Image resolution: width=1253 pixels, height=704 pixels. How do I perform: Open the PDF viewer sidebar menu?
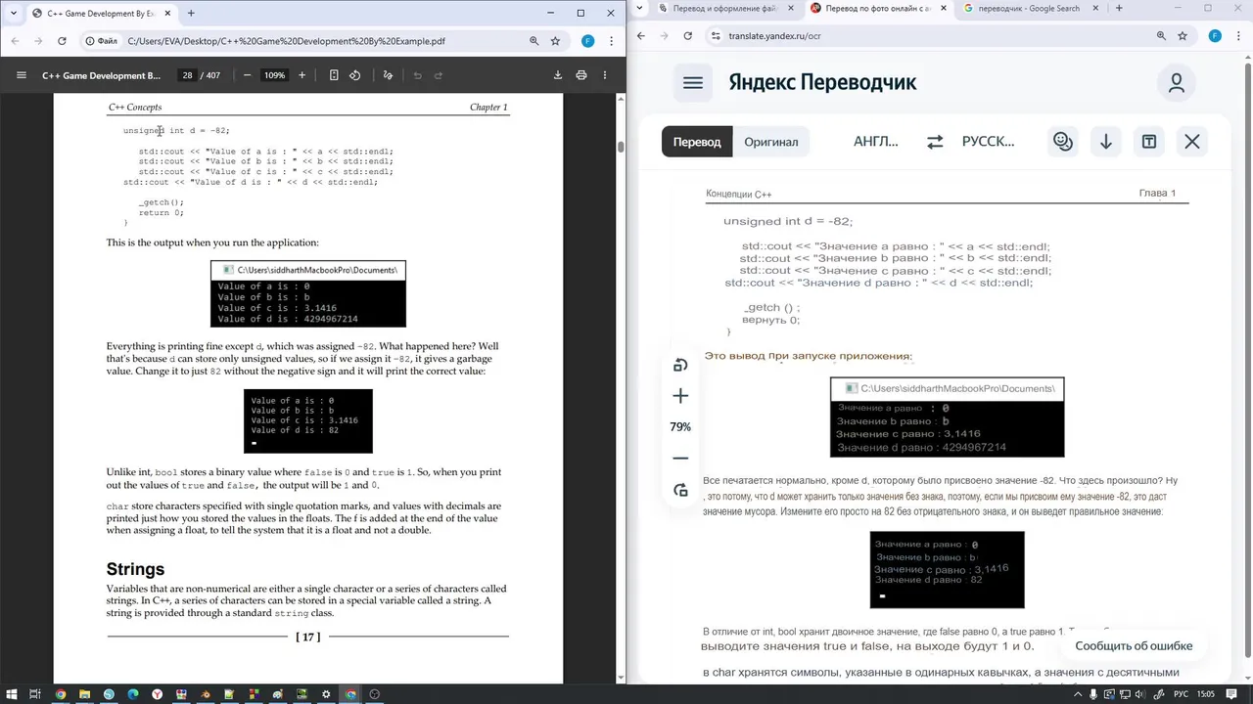[x=22, y=75]
